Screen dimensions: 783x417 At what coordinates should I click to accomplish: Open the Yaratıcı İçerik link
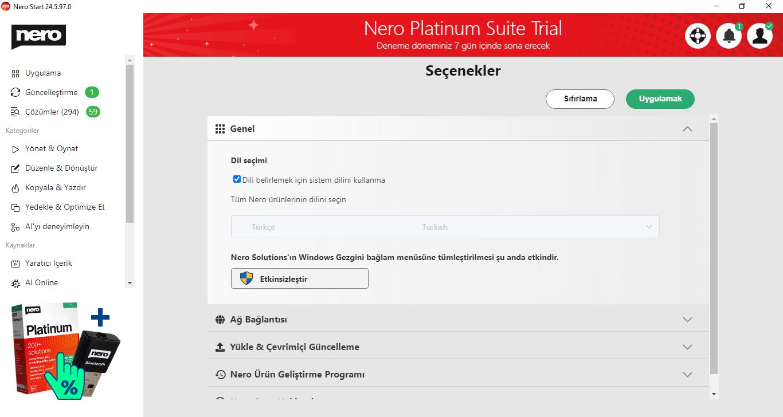49,263
